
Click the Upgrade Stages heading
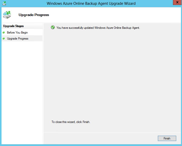13,26
